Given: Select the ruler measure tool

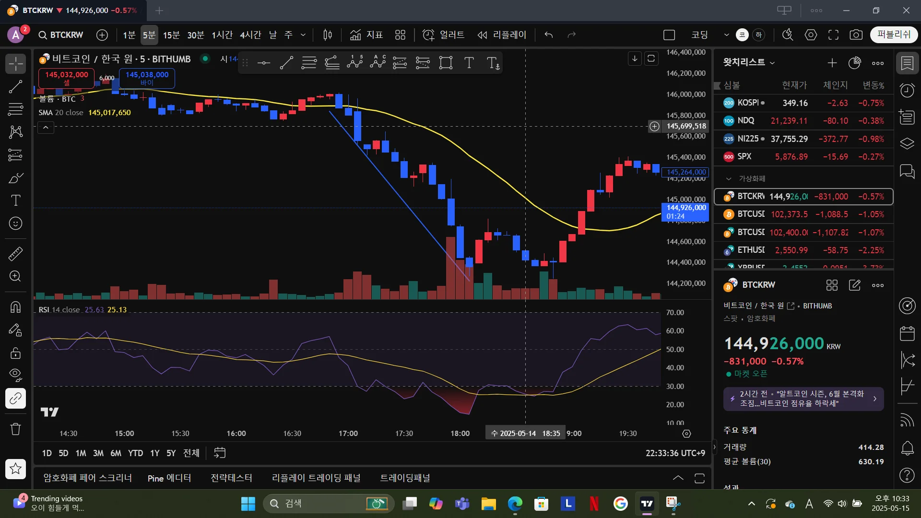Looking at the screenshot, I should (15, 254).
